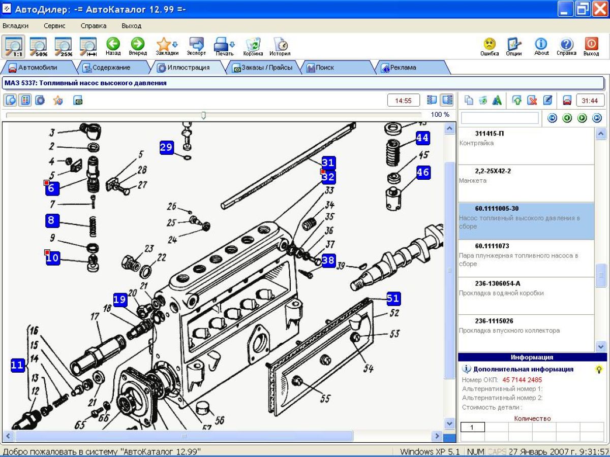Go forward with the Вперед button
Screen dimensions: 610x457
coord(138,46)
